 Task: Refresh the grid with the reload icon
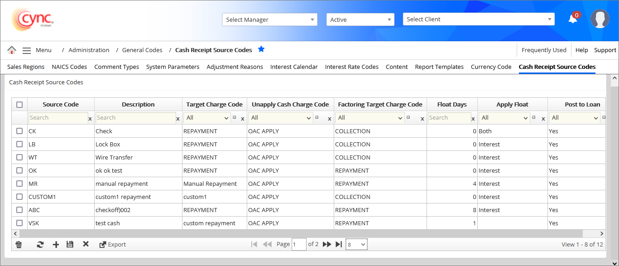click(40, 244)
